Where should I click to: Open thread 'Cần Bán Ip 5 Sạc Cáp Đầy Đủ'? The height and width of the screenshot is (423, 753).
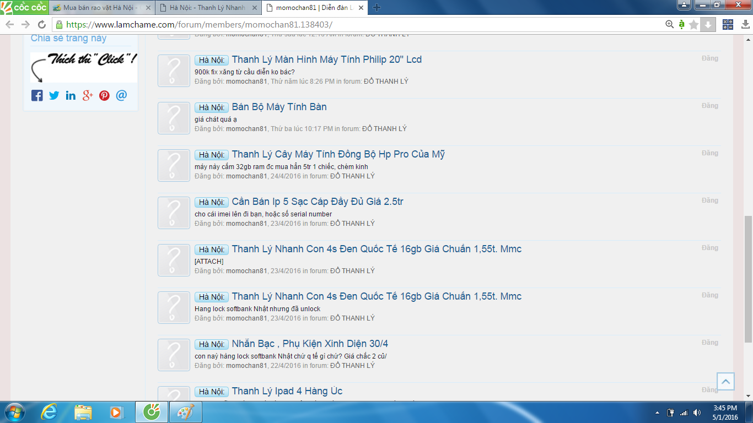(x=318, y=202)
